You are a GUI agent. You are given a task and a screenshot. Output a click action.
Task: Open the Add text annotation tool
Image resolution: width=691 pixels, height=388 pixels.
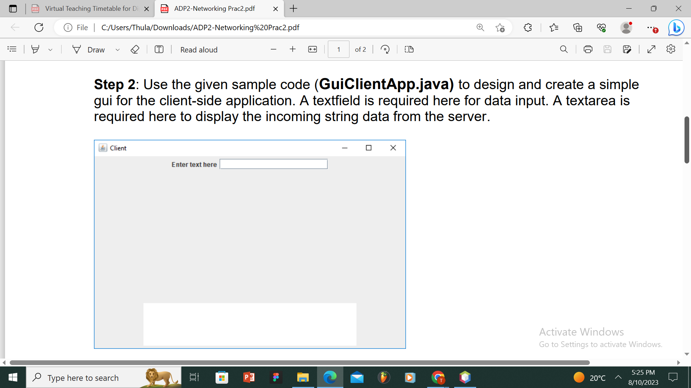159,49
